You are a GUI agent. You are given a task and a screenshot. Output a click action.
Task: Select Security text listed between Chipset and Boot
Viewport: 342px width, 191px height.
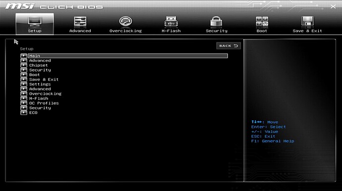tap(40, 70)
